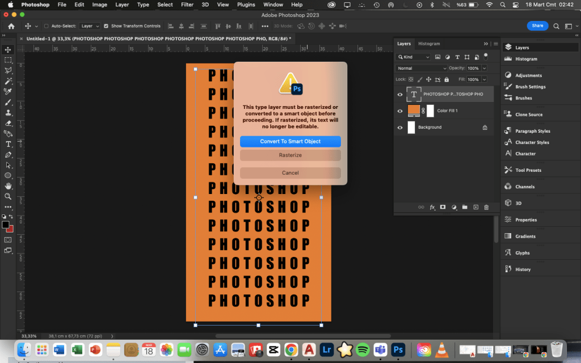581x363 pixels.
Task: Enable the Auto-Select checkbox
Action: point(47,26)
